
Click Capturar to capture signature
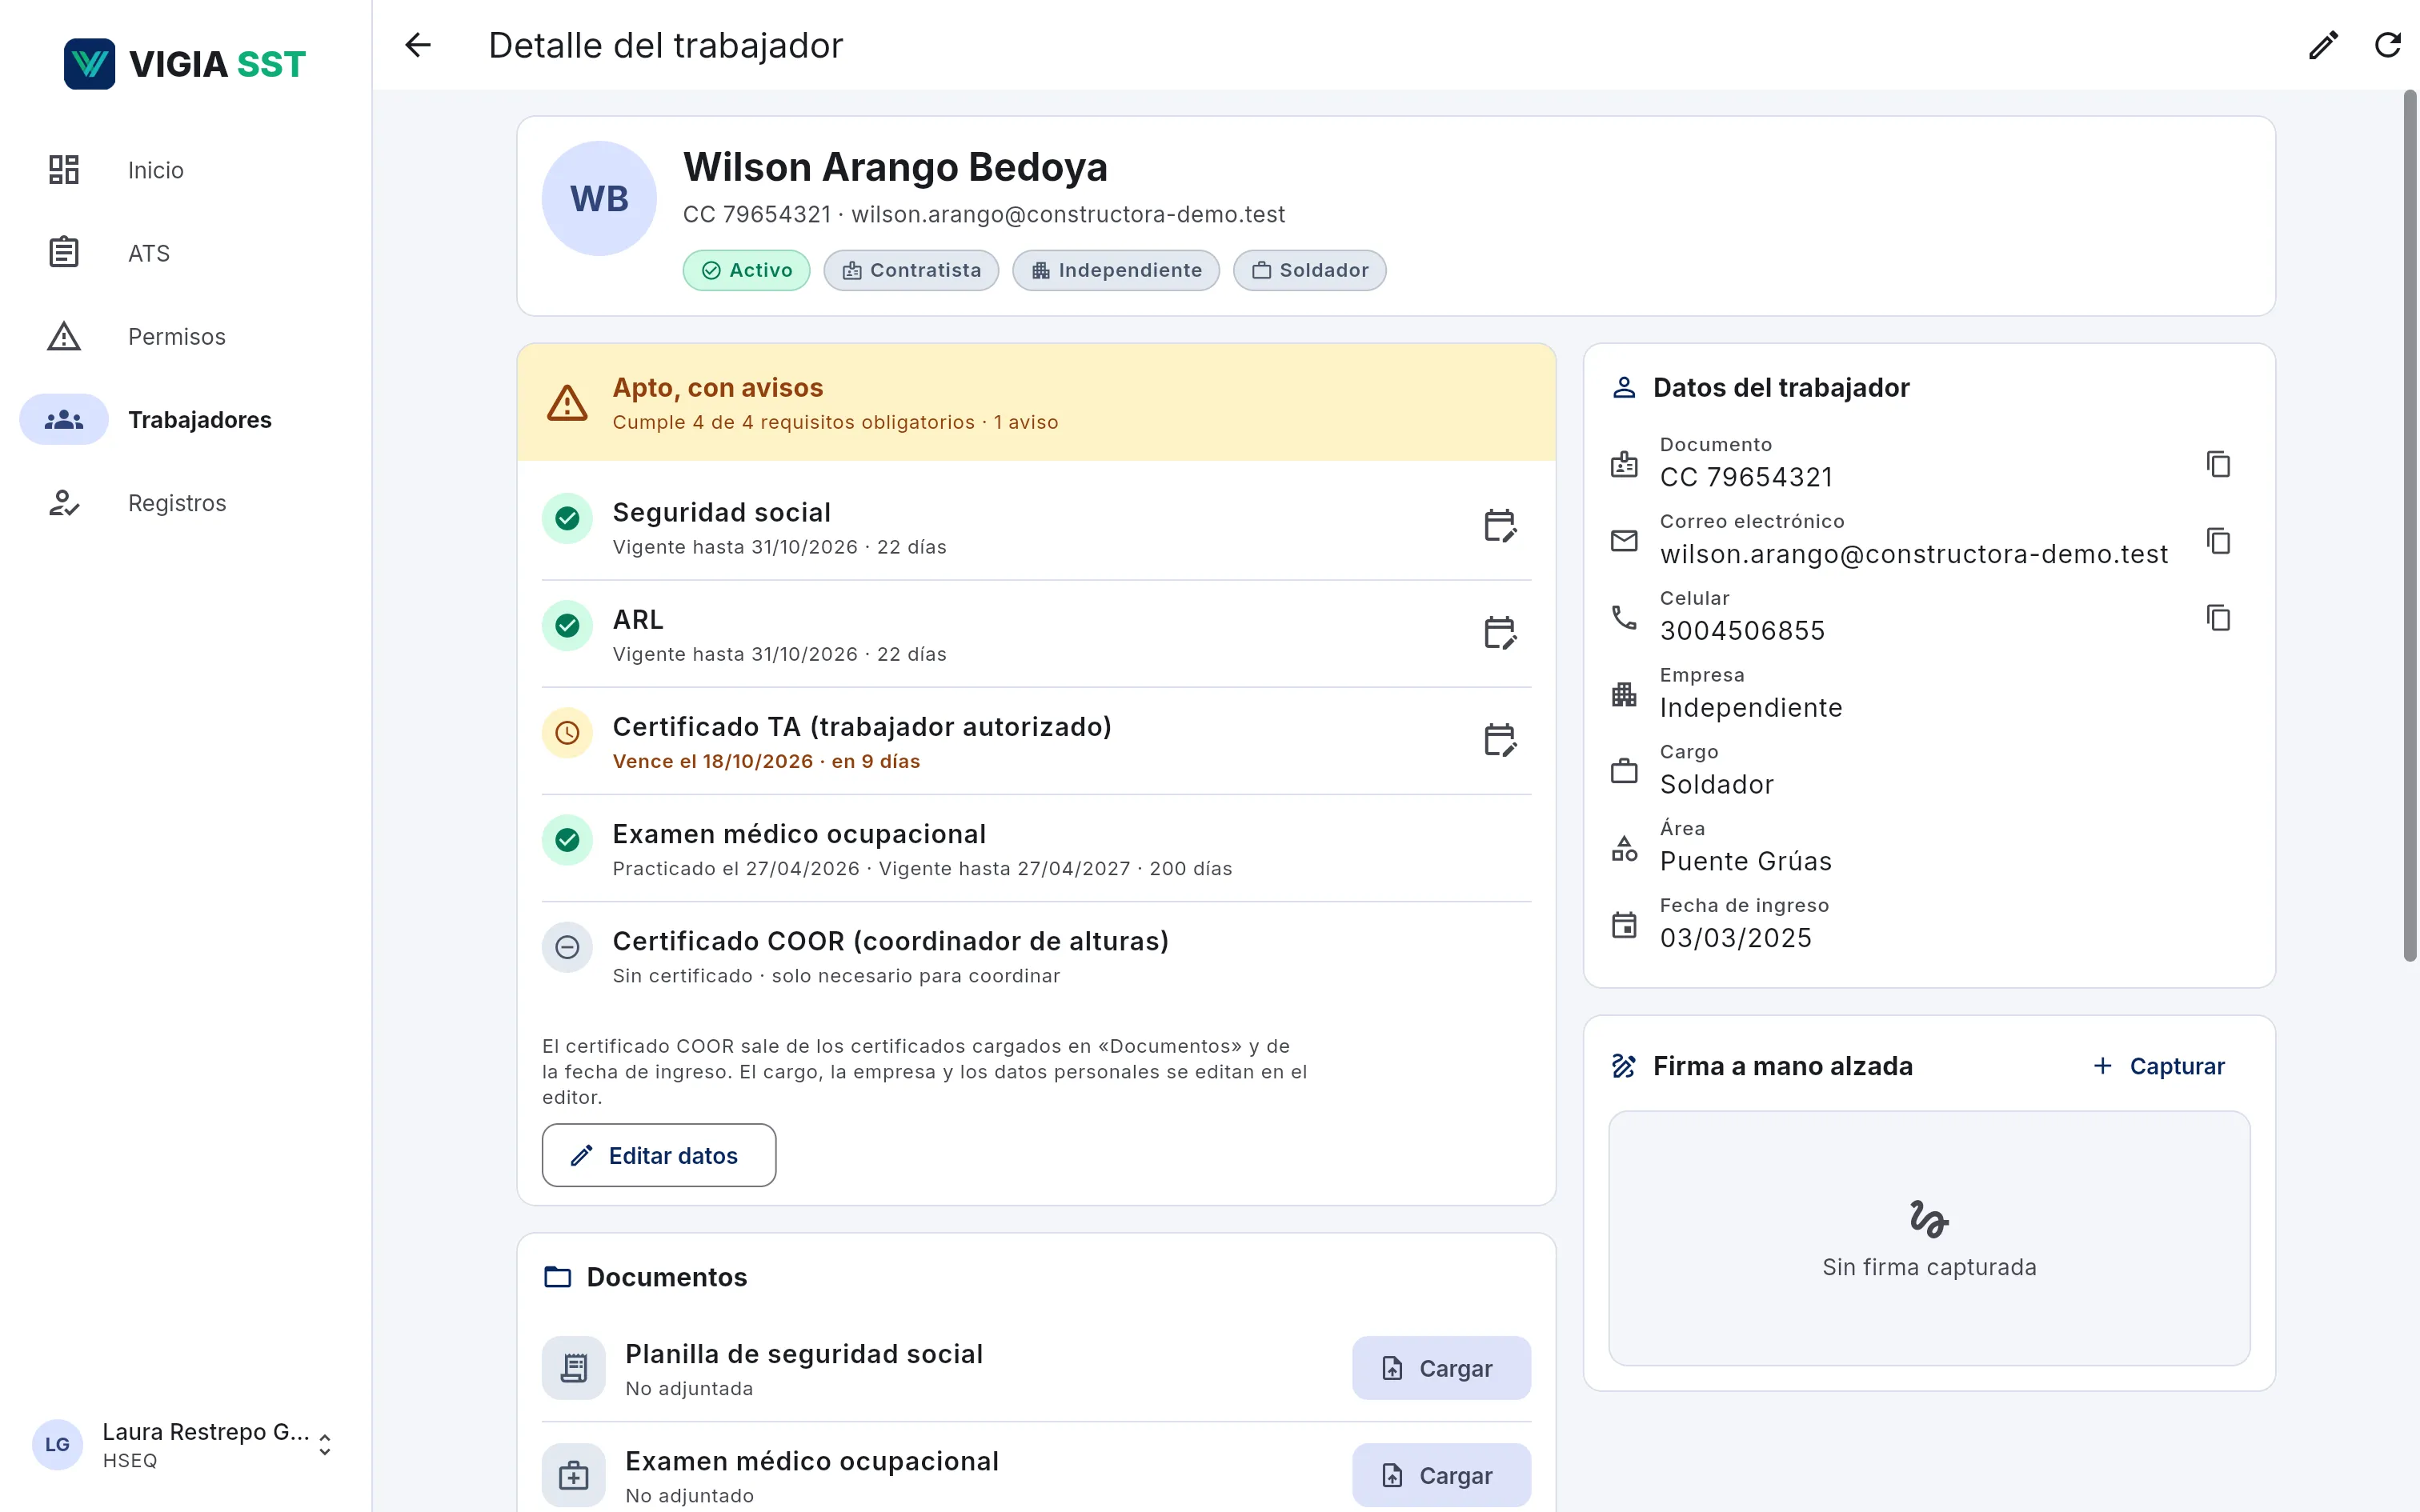pyautogui.click(x=2159, y=1066)
